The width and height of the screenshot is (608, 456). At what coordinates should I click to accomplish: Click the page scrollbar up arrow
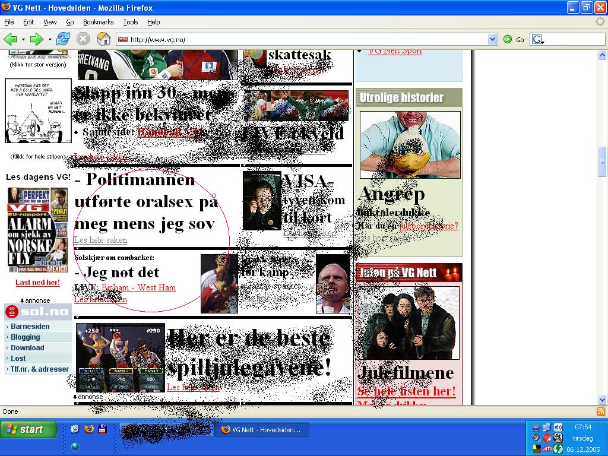click(602, 55)
